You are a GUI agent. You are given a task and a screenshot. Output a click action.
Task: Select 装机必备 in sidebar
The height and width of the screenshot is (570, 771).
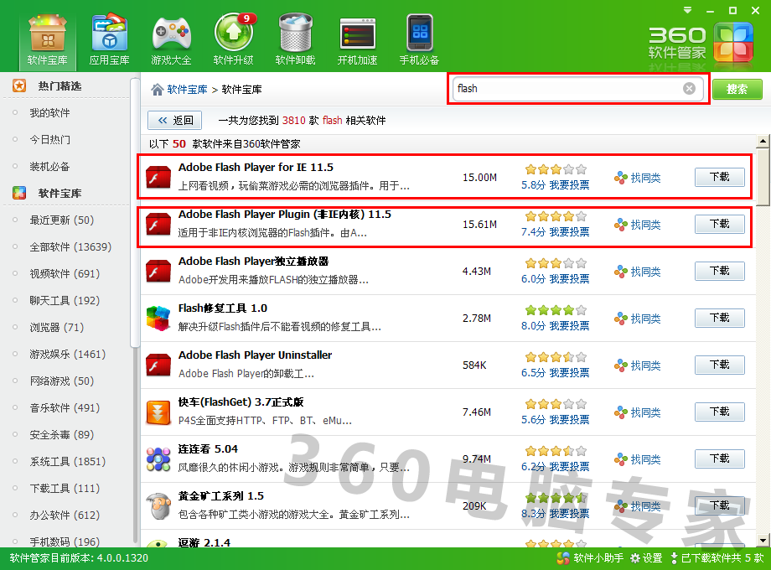click(49, 166)
